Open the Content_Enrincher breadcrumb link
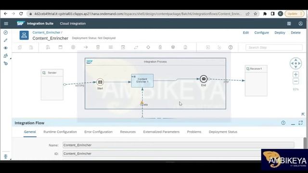The image size is (308, 173). 46,32
